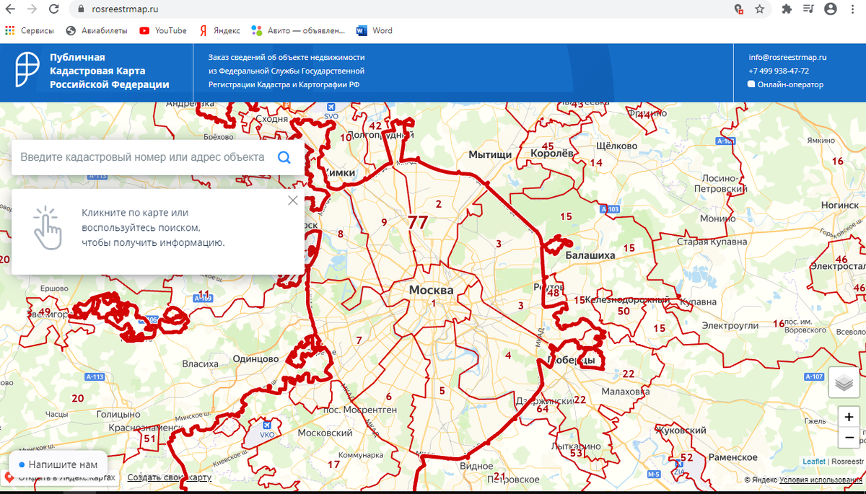Close the map hint panel
Screen dimensions: 866x494
[x=292, y=200]
